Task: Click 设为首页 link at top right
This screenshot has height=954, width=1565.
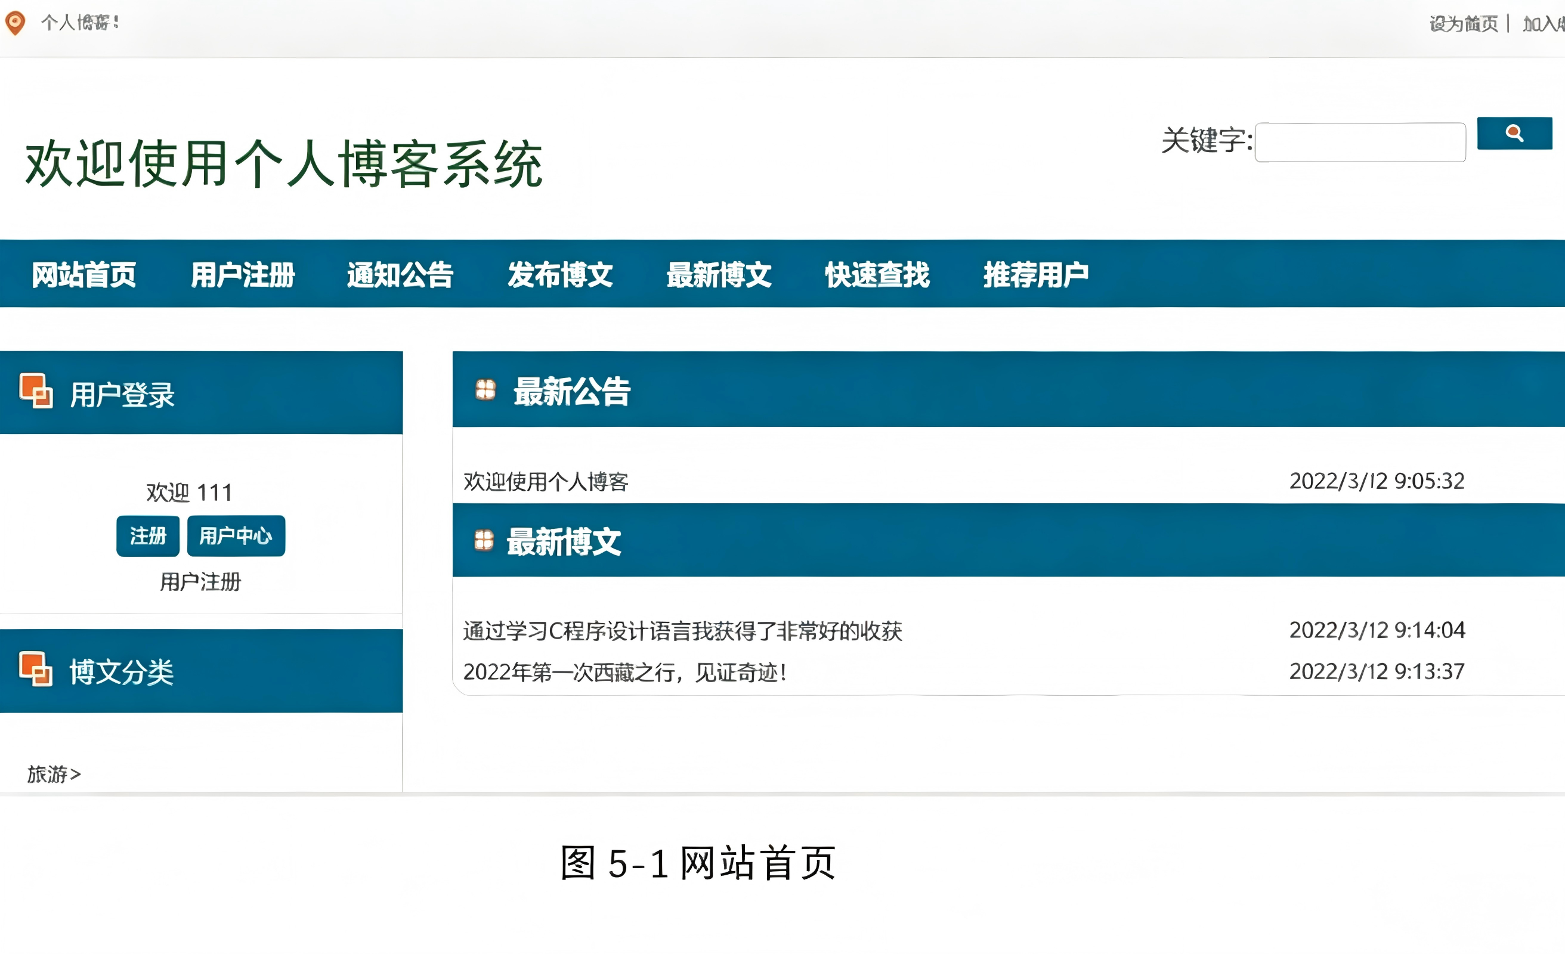Action: tap(1464, 24)
